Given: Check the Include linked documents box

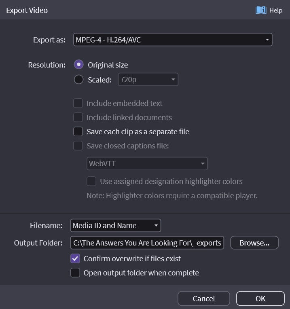Looking at the screenshot, I should tap(78, 117).
